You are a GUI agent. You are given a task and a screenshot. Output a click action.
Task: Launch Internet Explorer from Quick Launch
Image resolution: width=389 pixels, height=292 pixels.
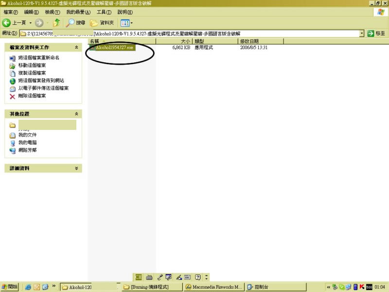[28, 287]
